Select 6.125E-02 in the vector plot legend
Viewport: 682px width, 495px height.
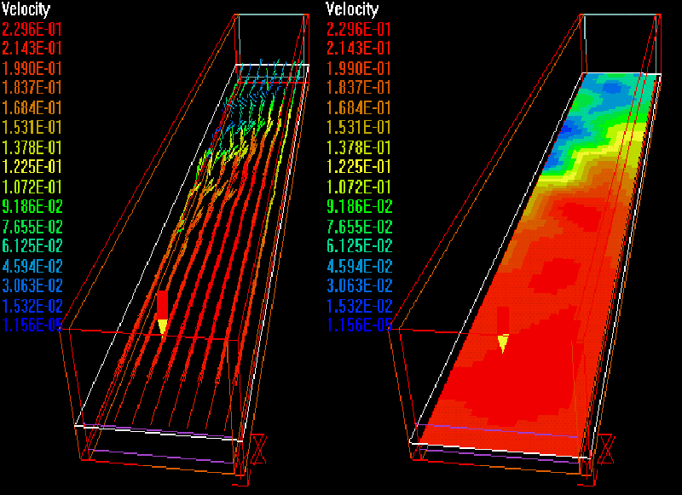pyautogui.click(x=32, y=245)
